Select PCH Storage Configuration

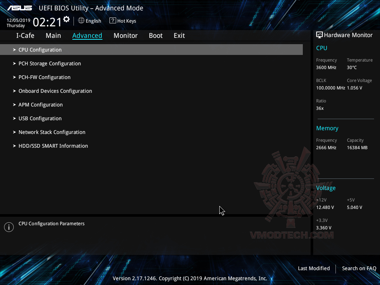[49, 63]
